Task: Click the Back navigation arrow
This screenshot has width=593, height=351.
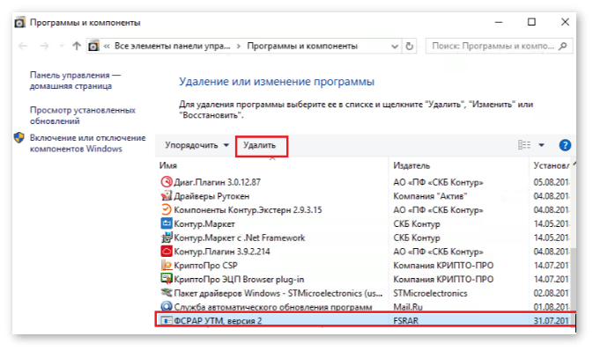Action: tap(23, 46)
